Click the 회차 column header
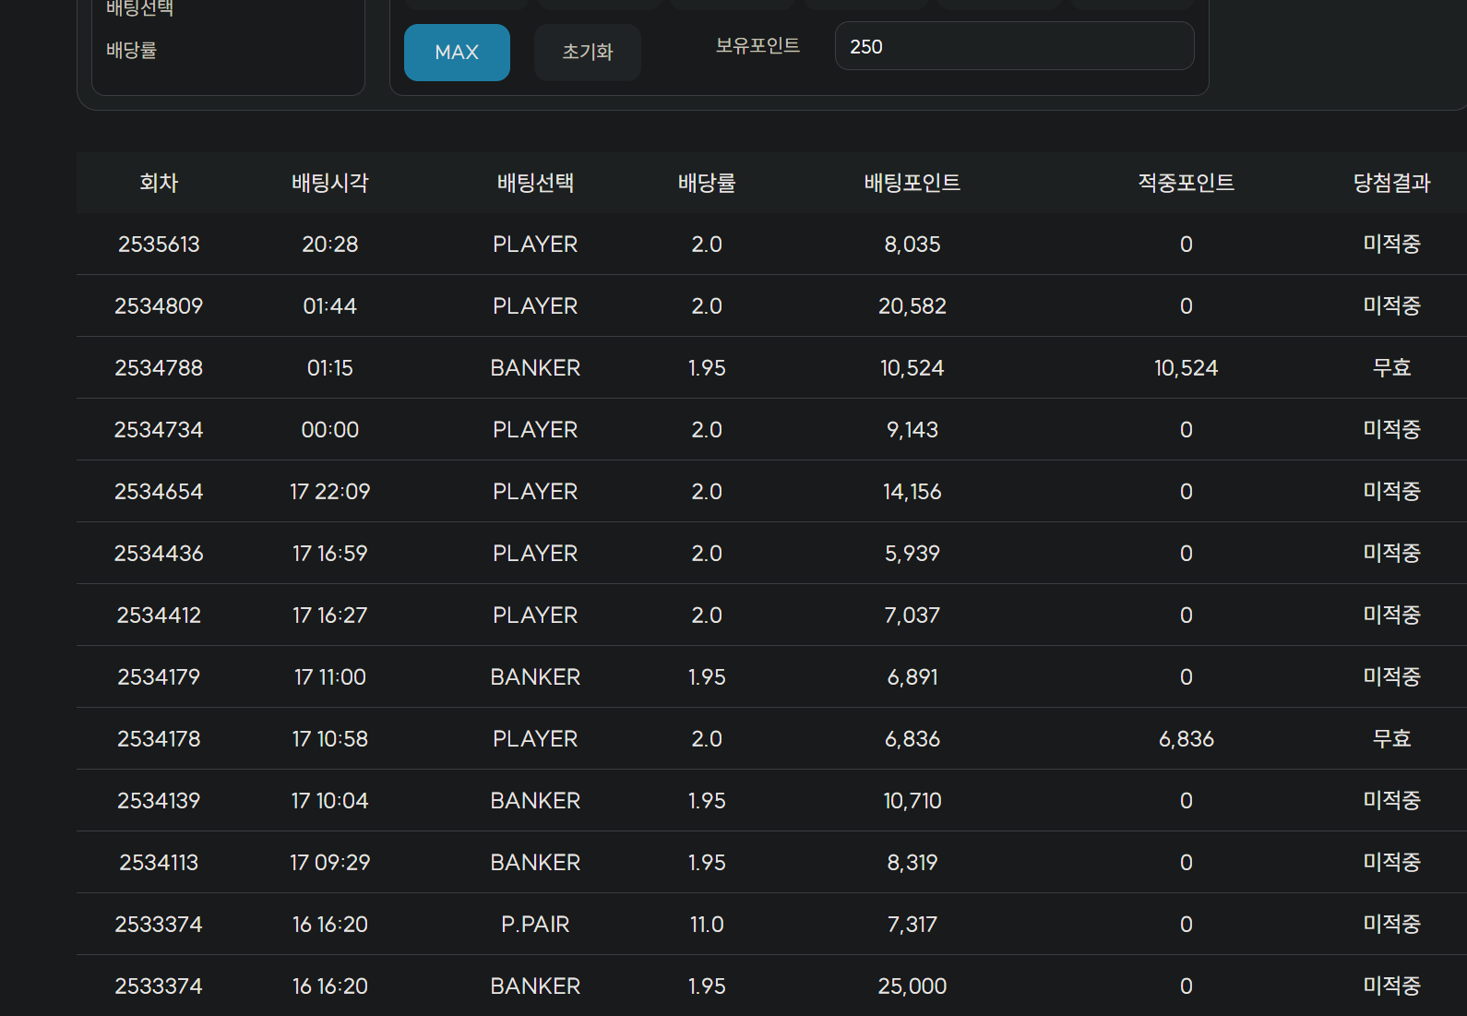Screen dimensions: 1467x1016 coord(159,183)
